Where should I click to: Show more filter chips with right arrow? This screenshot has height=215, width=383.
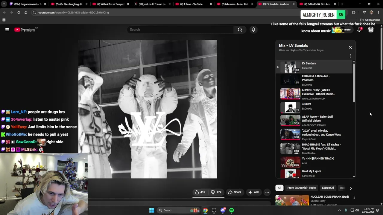click(351, 188)
